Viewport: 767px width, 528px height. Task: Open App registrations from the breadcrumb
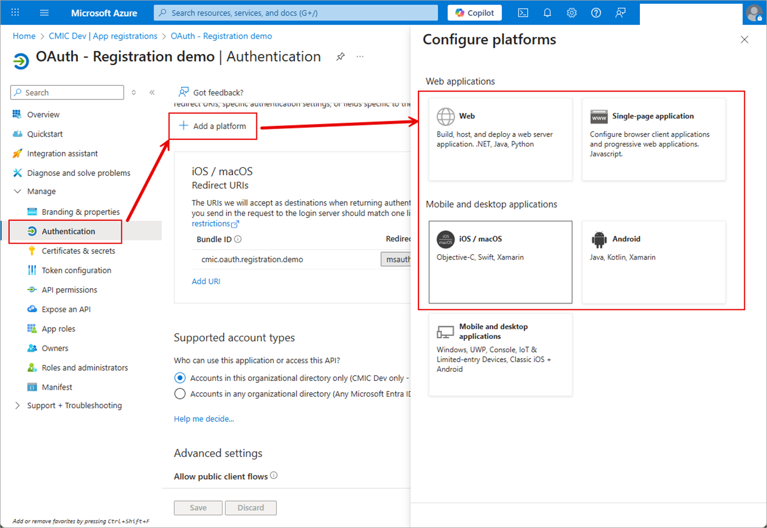103,35
